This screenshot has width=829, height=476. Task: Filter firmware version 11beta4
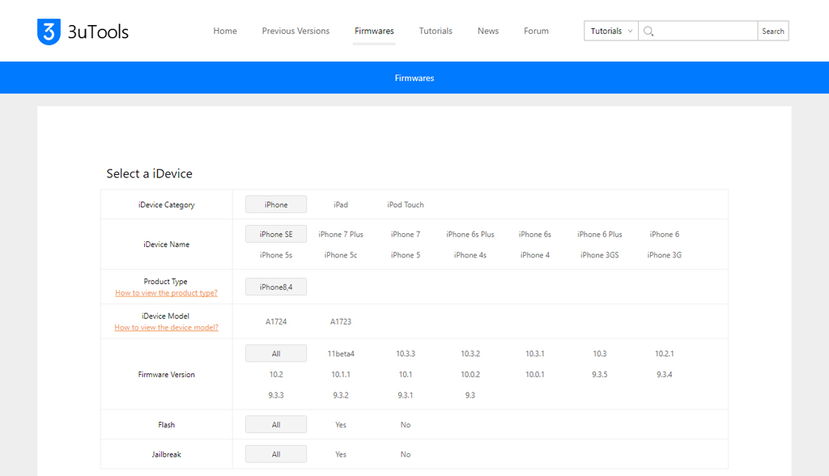[x=341, y=354]
